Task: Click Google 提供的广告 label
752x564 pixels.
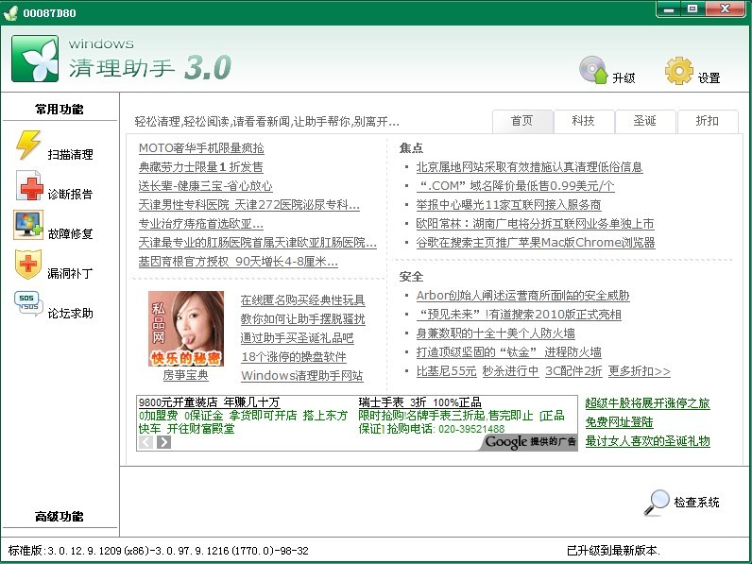Action: coord(530,442)
